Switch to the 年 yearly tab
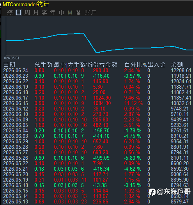The width and height of the screenshot is (193, 205). 53,12
